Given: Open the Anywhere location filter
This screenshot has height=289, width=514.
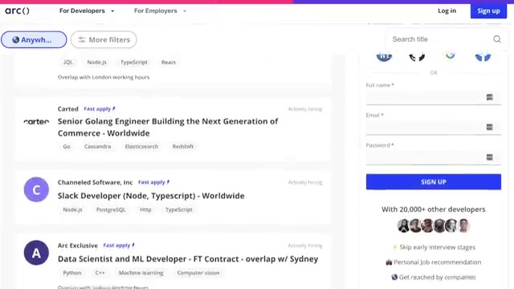Looking at the screenshot, I should pyautogui.click(x=34, y=39).
